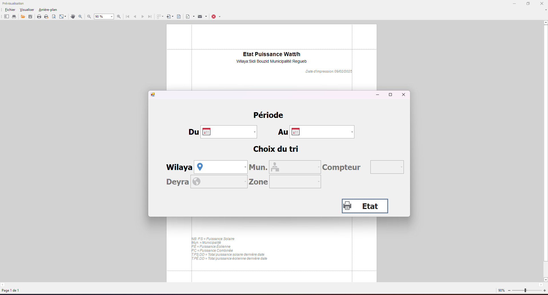548x295 pixels.
Task: Open the 90 % zoom level dropdown
Action: point(112,17)
